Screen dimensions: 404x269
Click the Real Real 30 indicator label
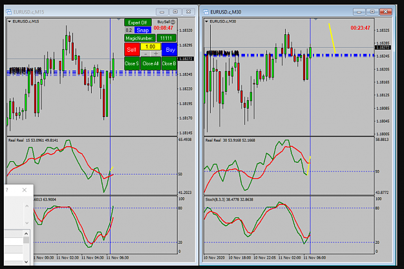230,140
